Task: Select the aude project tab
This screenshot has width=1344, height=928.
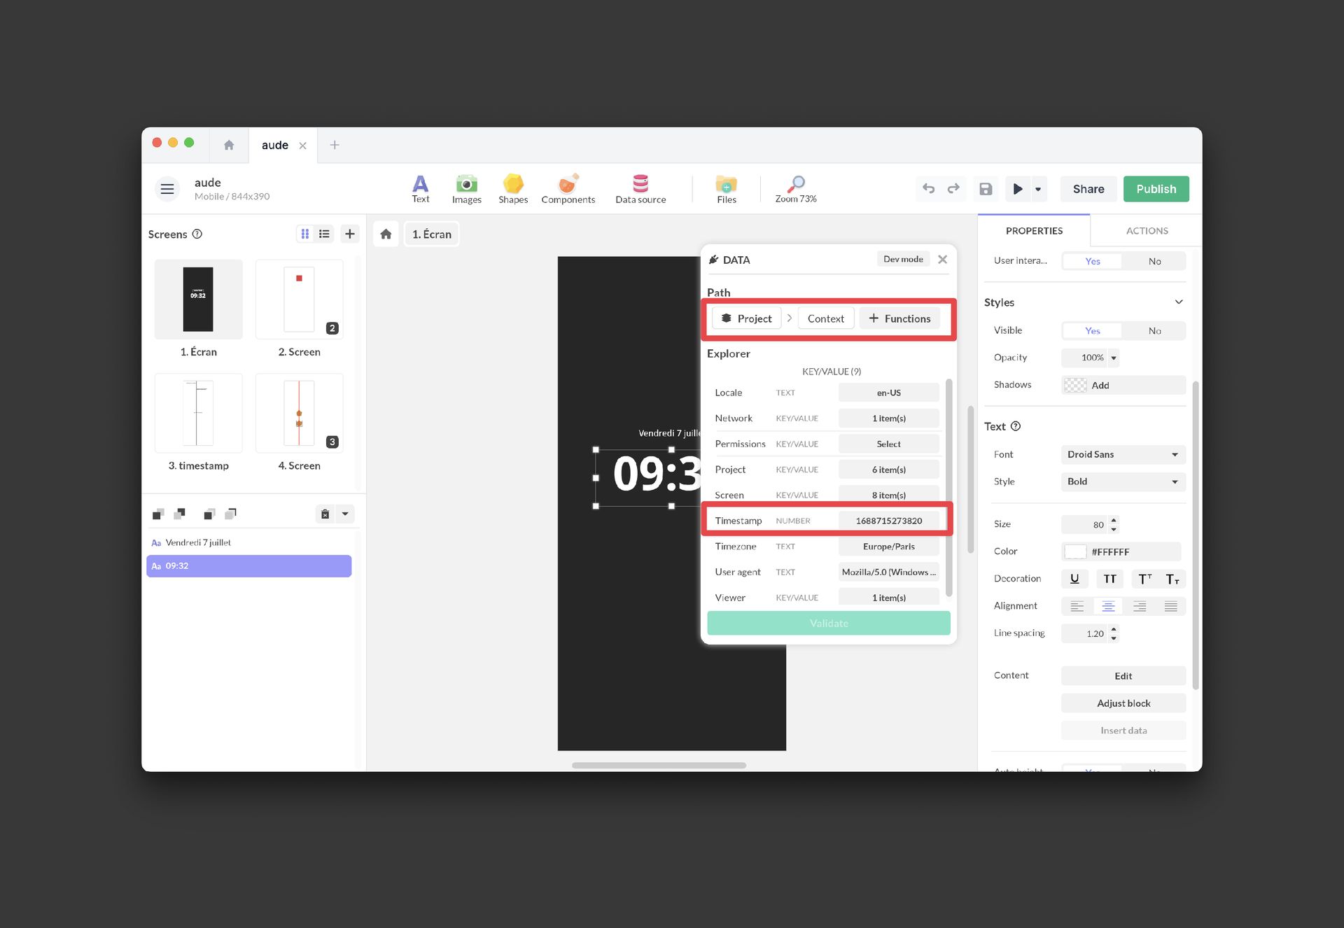Action: (275, 145)
